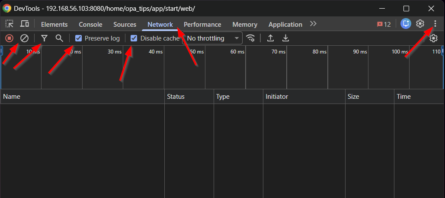The image size is (445, 198).
Task: Uncheck the Preserve log checkbox
Action: tap(79, 38)
